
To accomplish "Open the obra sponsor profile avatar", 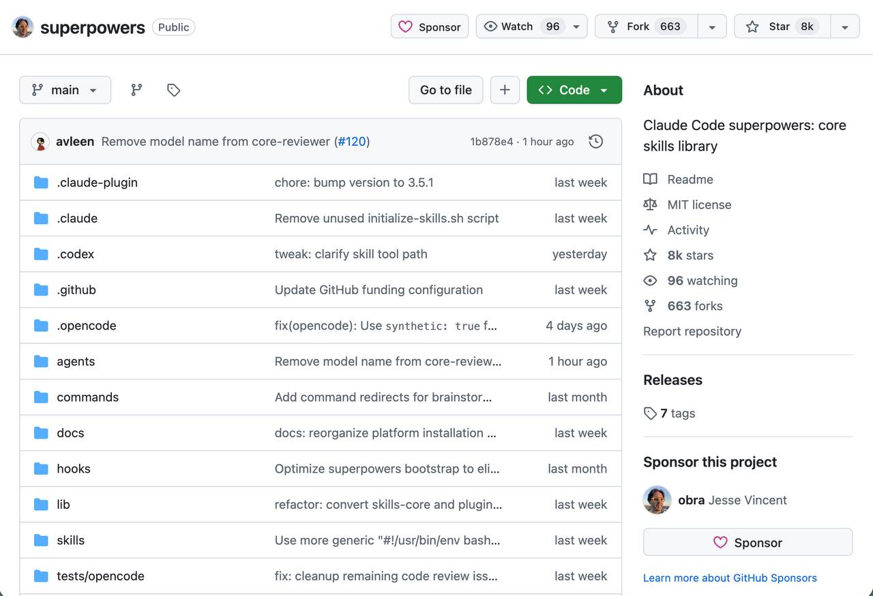I will [x=657, y=500].
